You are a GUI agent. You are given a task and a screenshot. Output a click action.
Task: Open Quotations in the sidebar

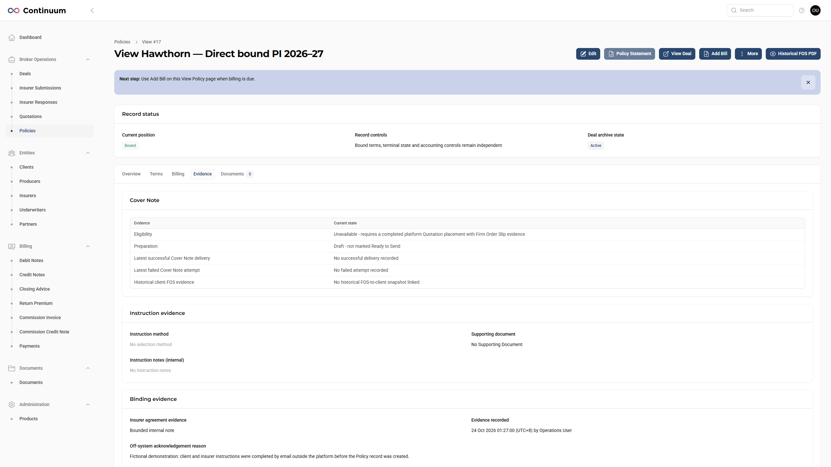49,116
